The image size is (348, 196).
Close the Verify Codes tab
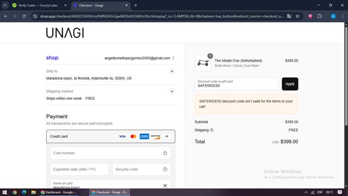(65, 5)
